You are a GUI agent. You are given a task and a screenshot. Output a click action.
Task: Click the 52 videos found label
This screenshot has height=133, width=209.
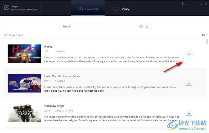(x=13, y=35)
